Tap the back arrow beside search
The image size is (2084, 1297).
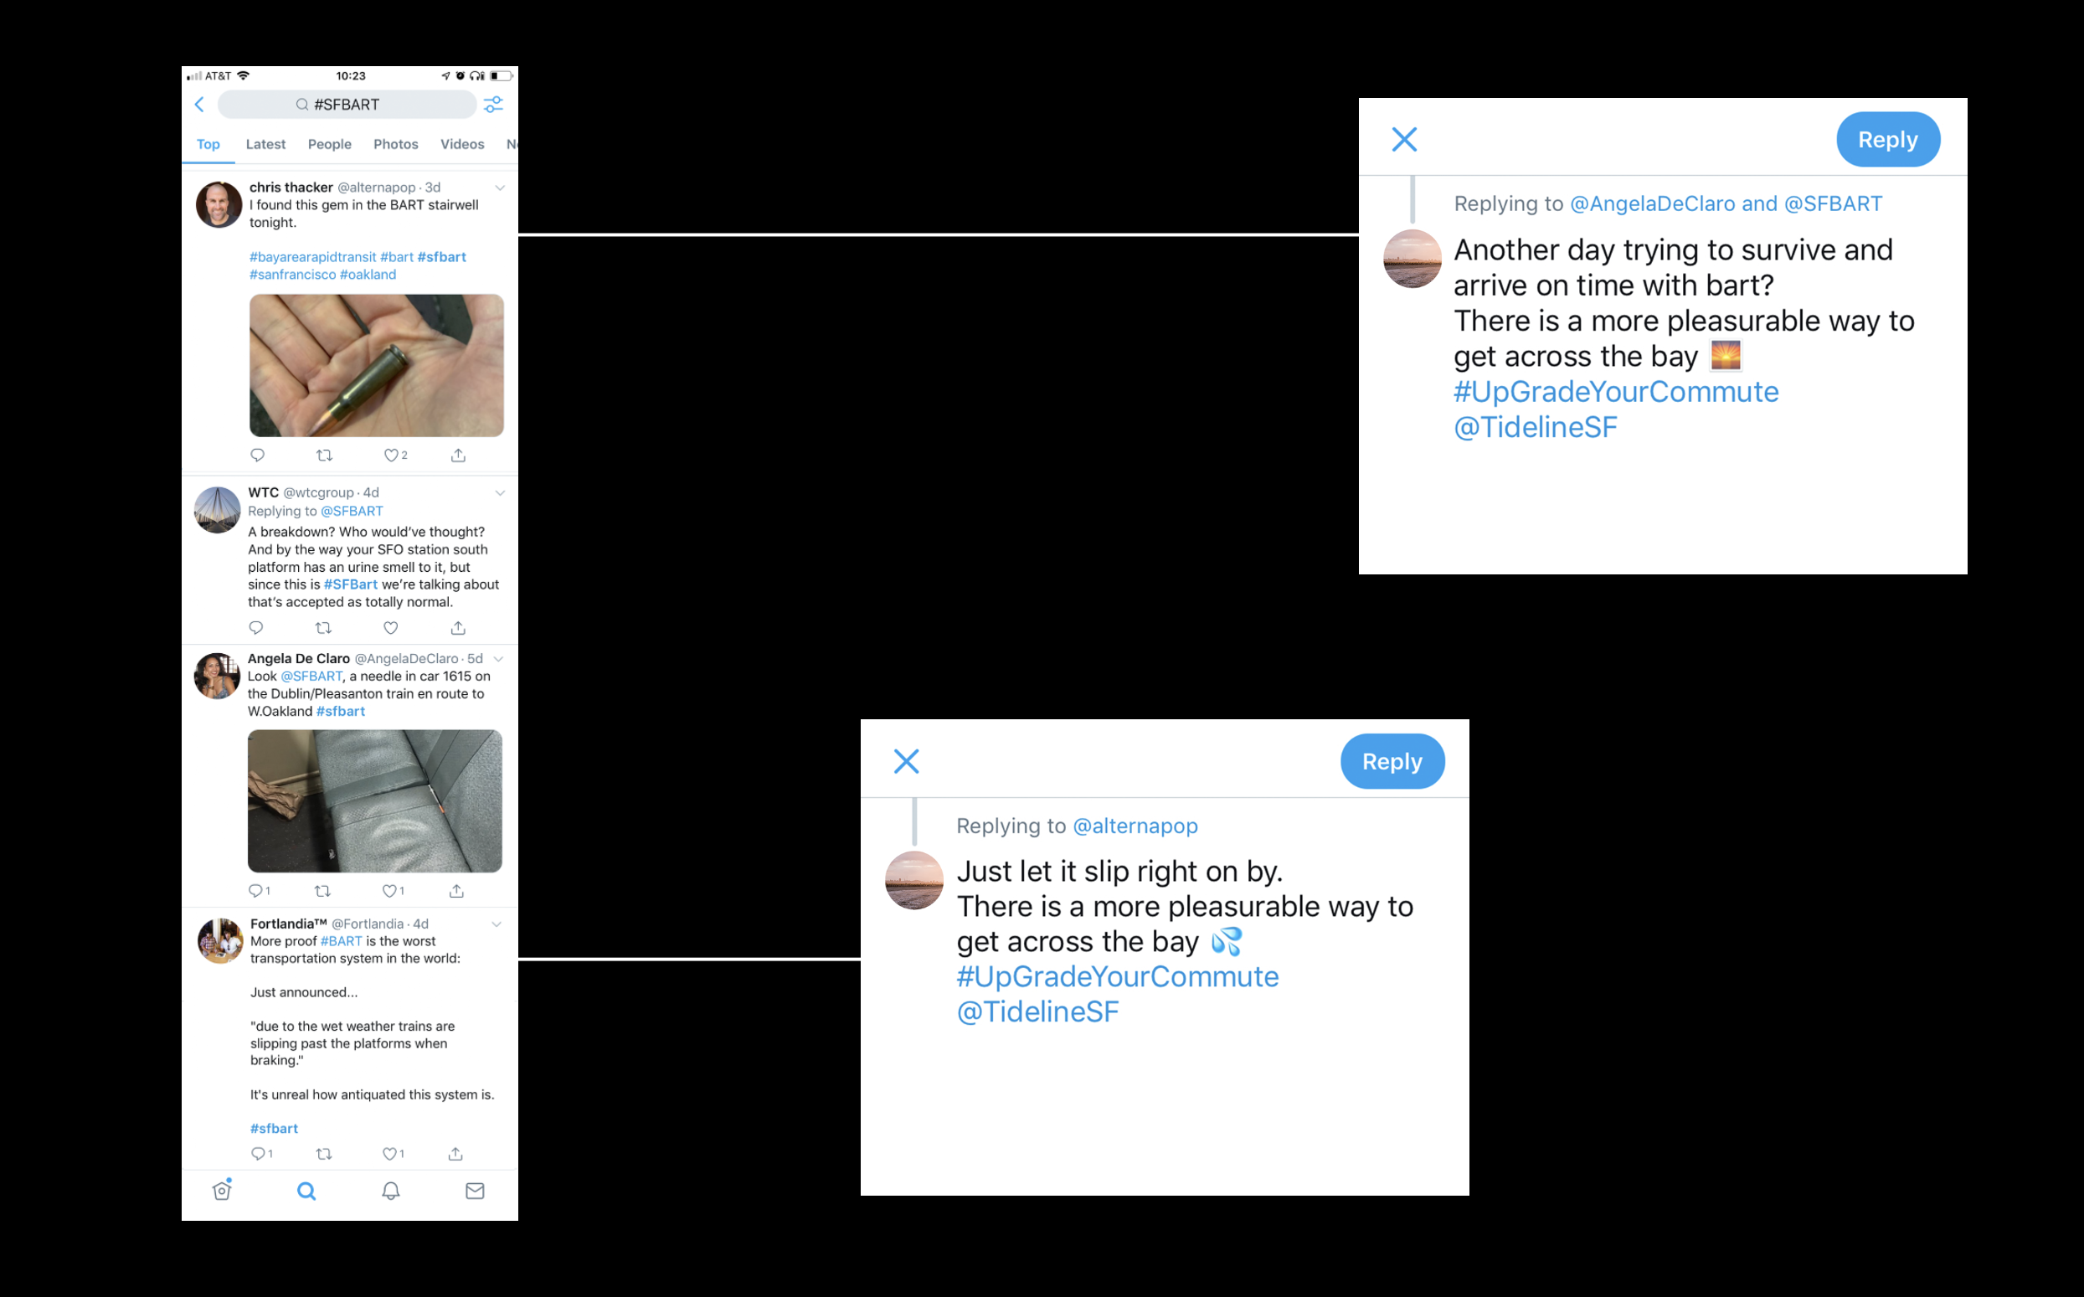click(200, 105)
